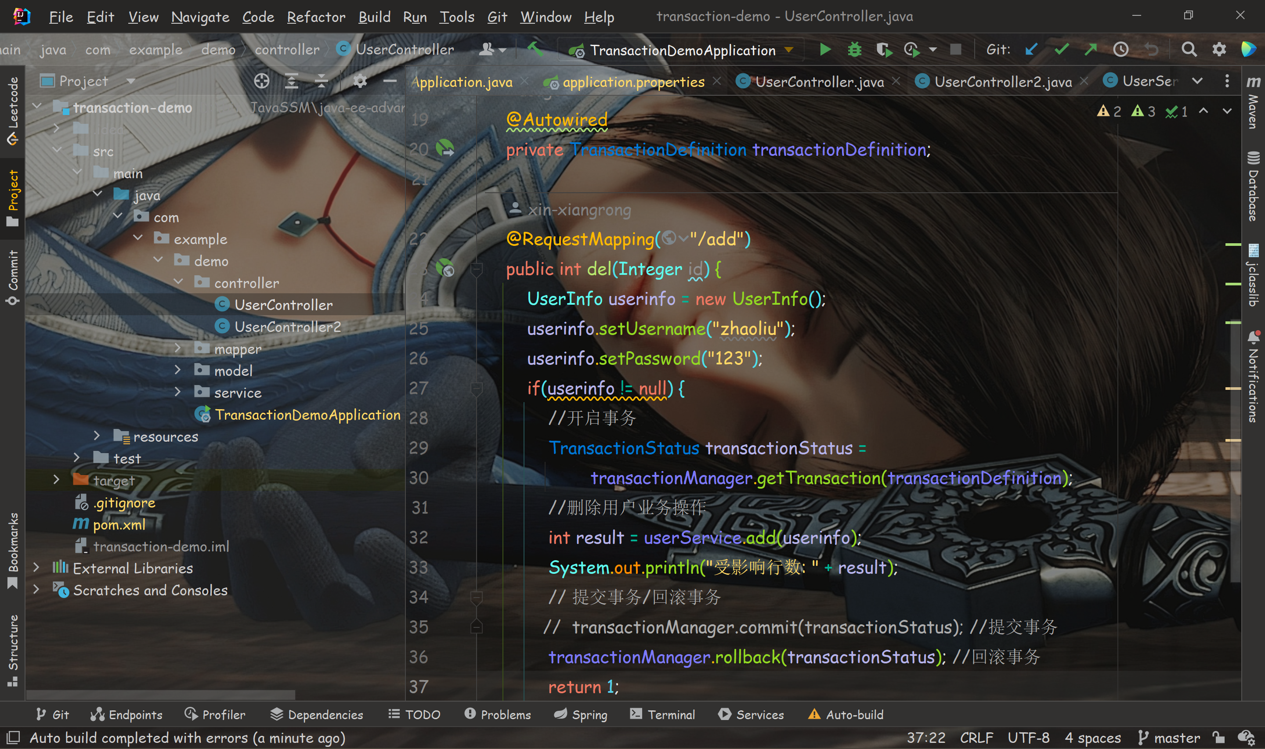The width and height of the screenshot is (1265, 749).
Task: Open Project panel options gear
Action: click(x=359, y=81)
